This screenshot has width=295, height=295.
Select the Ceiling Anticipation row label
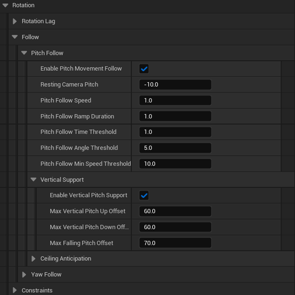point(66,258)
